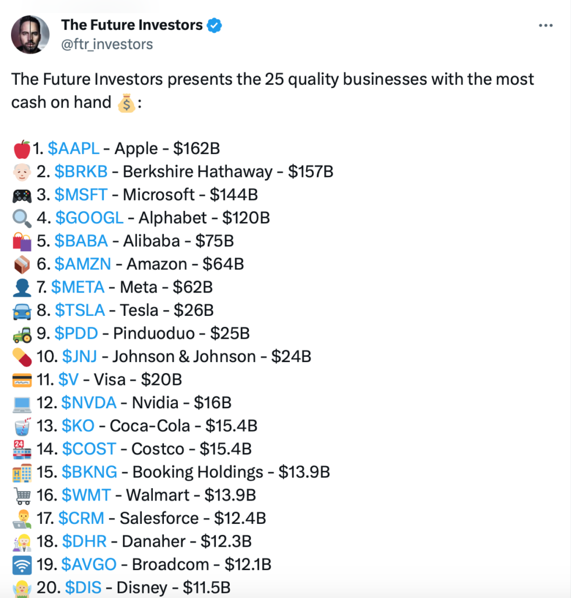Open the $GOOGL cashtag
The image size is (571, 598).
[89, 218]
